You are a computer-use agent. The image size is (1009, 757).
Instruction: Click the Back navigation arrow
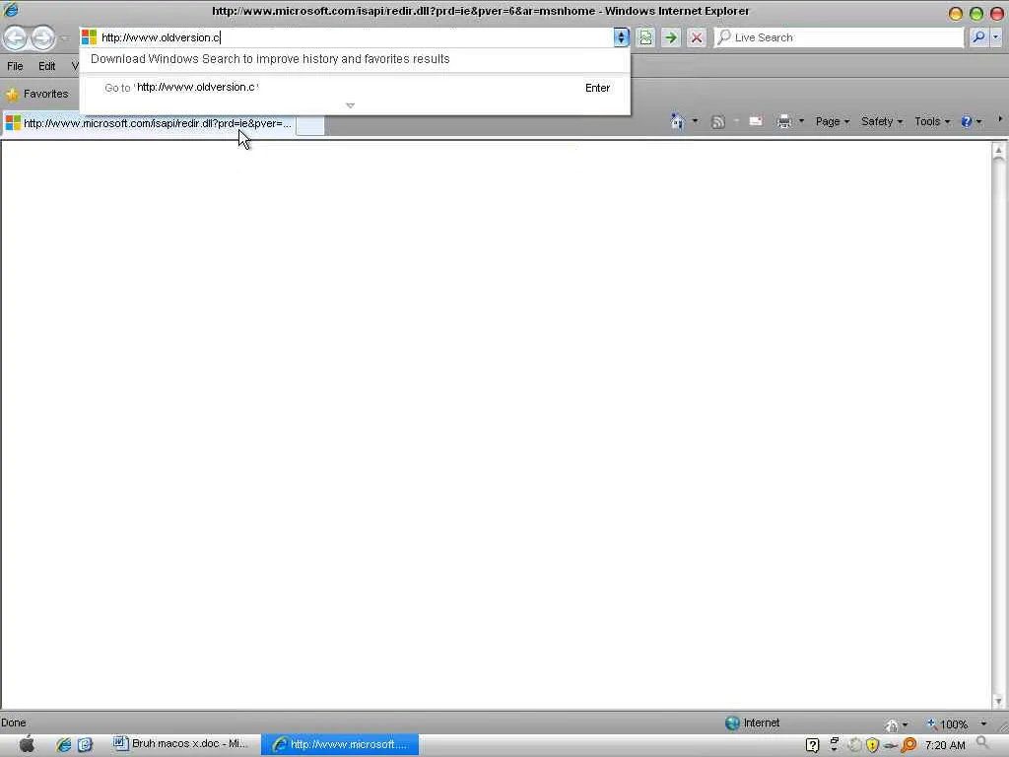click(x=16, y=38)
